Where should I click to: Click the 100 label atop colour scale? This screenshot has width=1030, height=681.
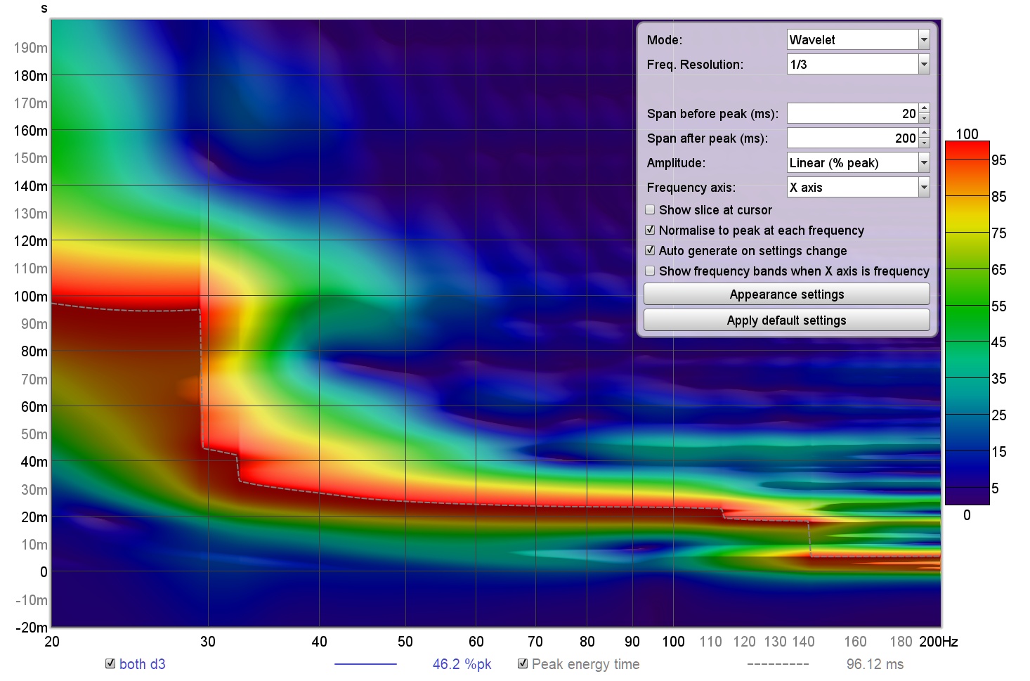coord(967,134)
